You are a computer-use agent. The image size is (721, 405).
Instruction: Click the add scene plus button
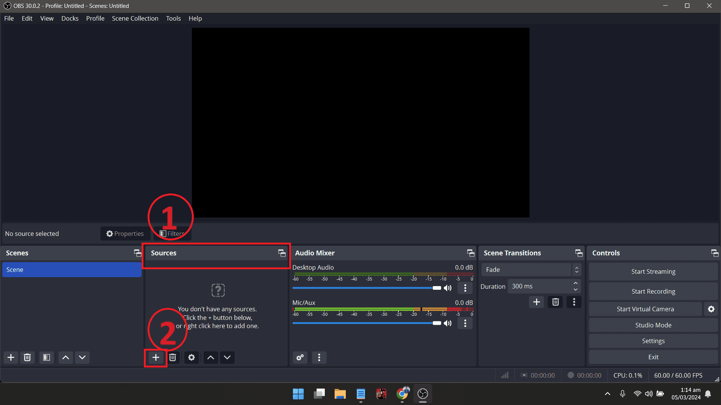coord(11,357)
